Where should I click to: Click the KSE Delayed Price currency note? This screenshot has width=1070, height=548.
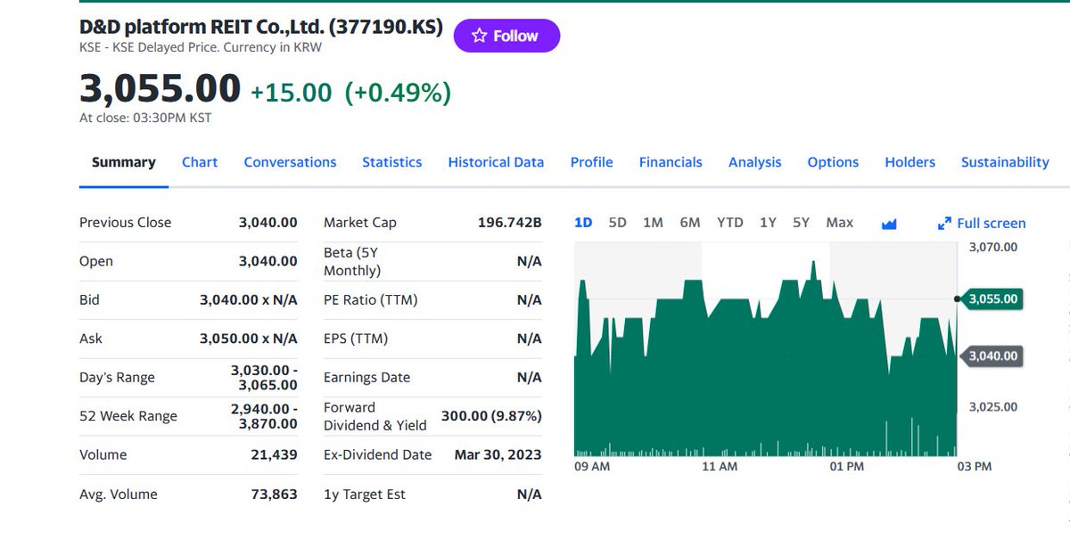(201, 47)
